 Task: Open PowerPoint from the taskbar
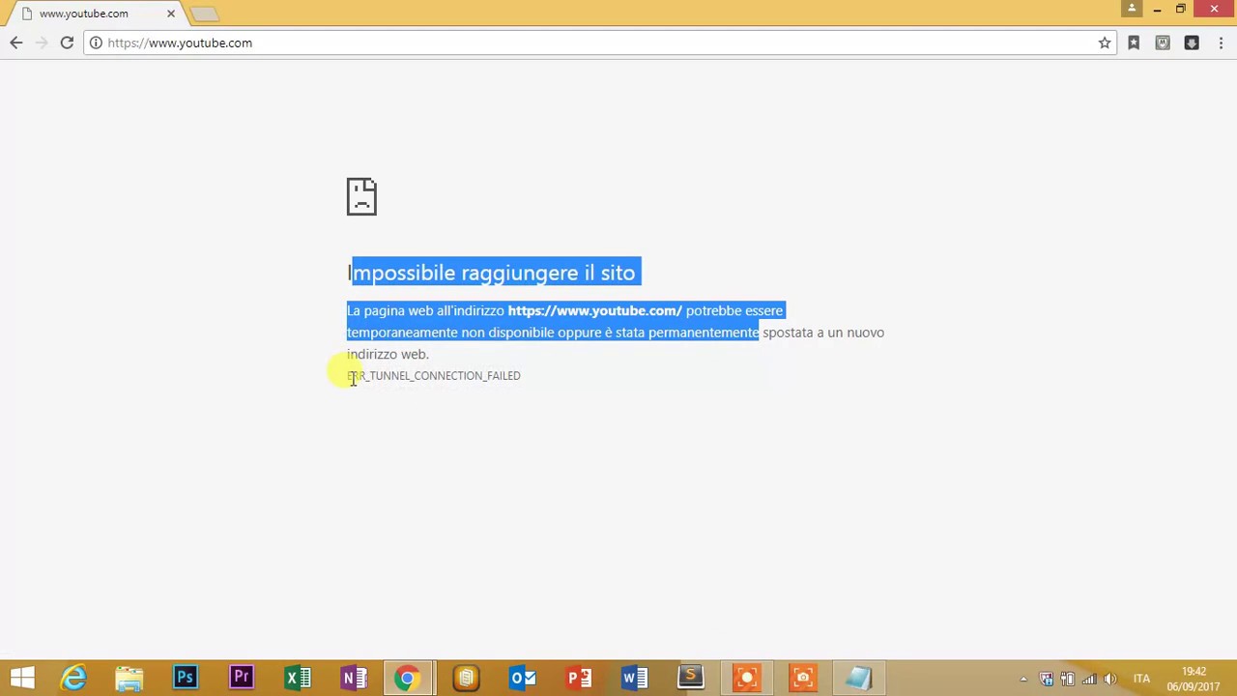pos(578,678)
